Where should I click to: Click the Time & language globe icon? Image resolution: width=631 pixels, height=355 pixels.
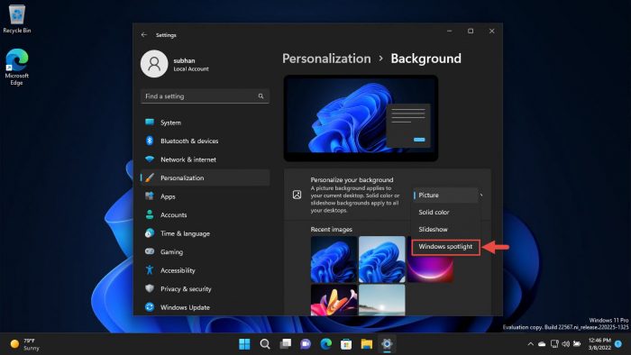tap(150, 233)
